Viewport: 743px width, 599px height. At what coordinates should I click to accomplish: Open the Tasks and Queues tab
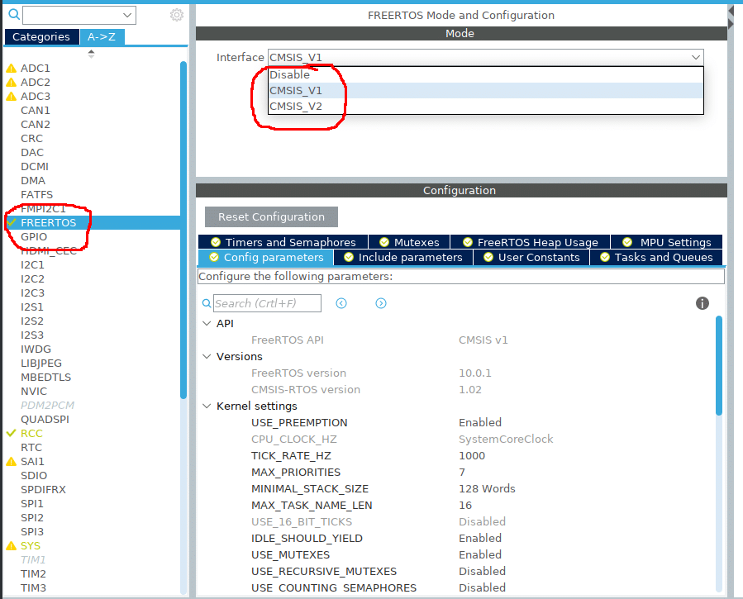tap(656, 257)
